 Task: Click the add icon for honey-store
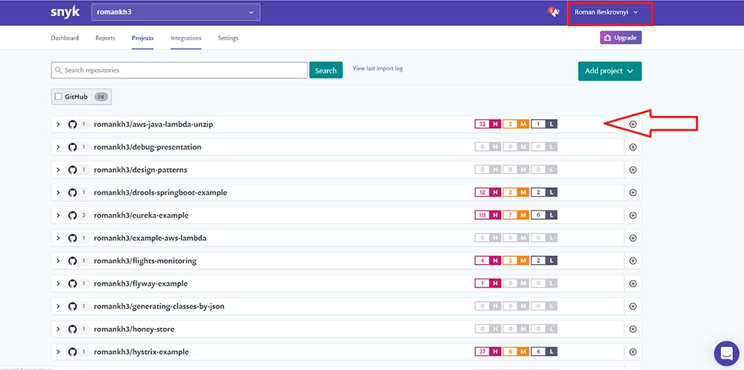tap(633, 329)
